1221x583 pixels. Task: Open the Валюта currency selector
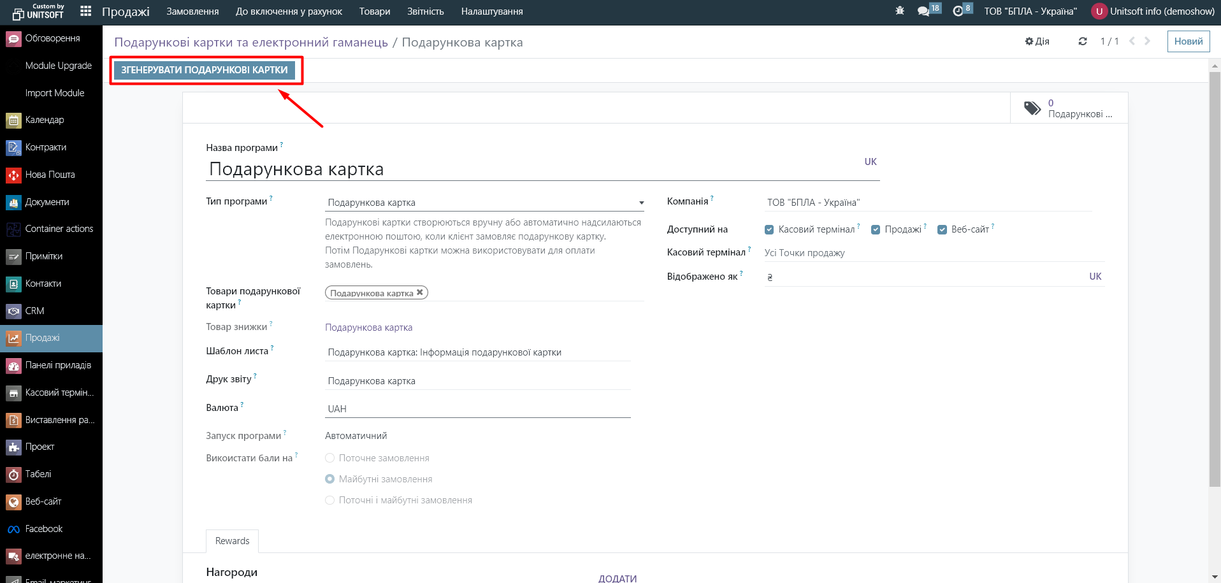point(478,409)
